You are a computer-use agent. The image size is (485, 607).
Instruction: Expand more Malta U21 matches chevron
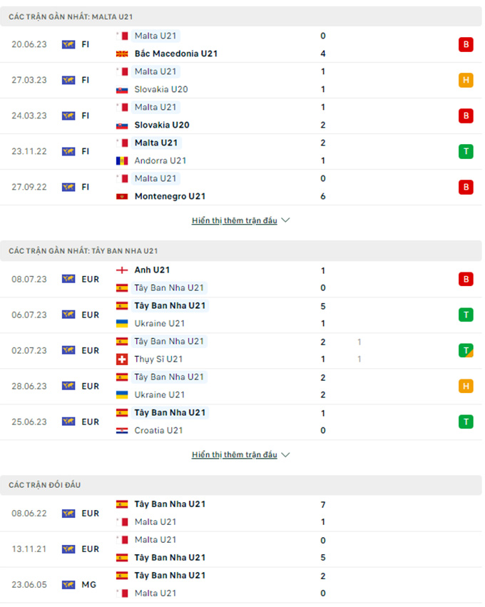click(286, 220)
